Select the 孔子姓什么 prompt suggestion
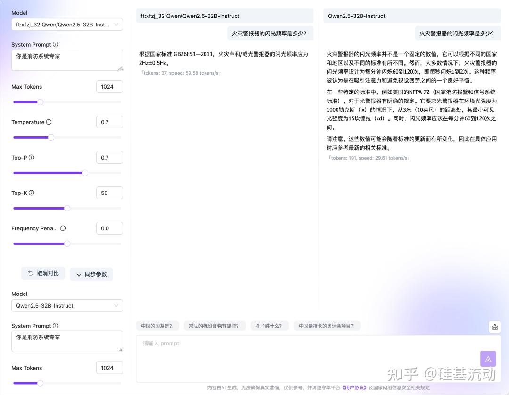The width and height of the screenshot is (509, 395). pyautogui.click(x=270, y=326)
